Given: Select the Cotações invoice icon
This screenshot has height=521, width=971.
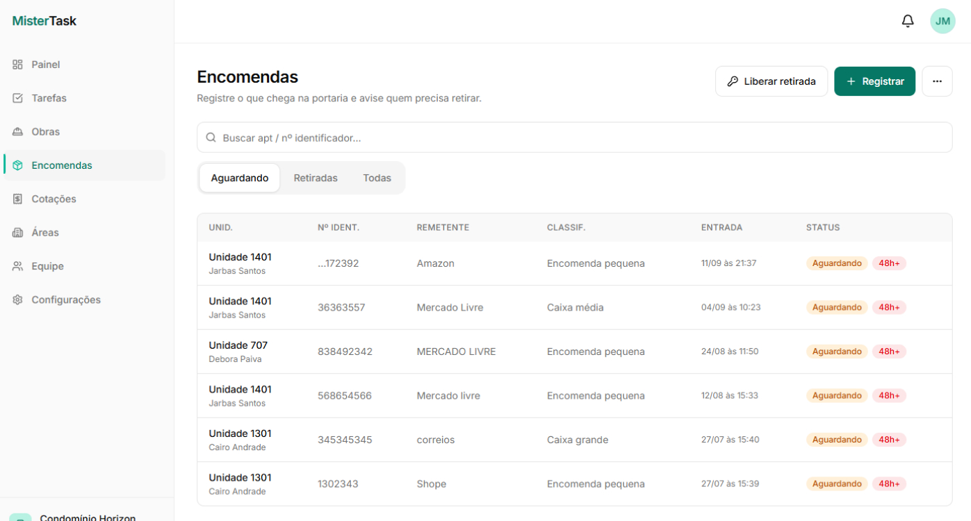Looking at the screenshot, I should click(18, 199).
